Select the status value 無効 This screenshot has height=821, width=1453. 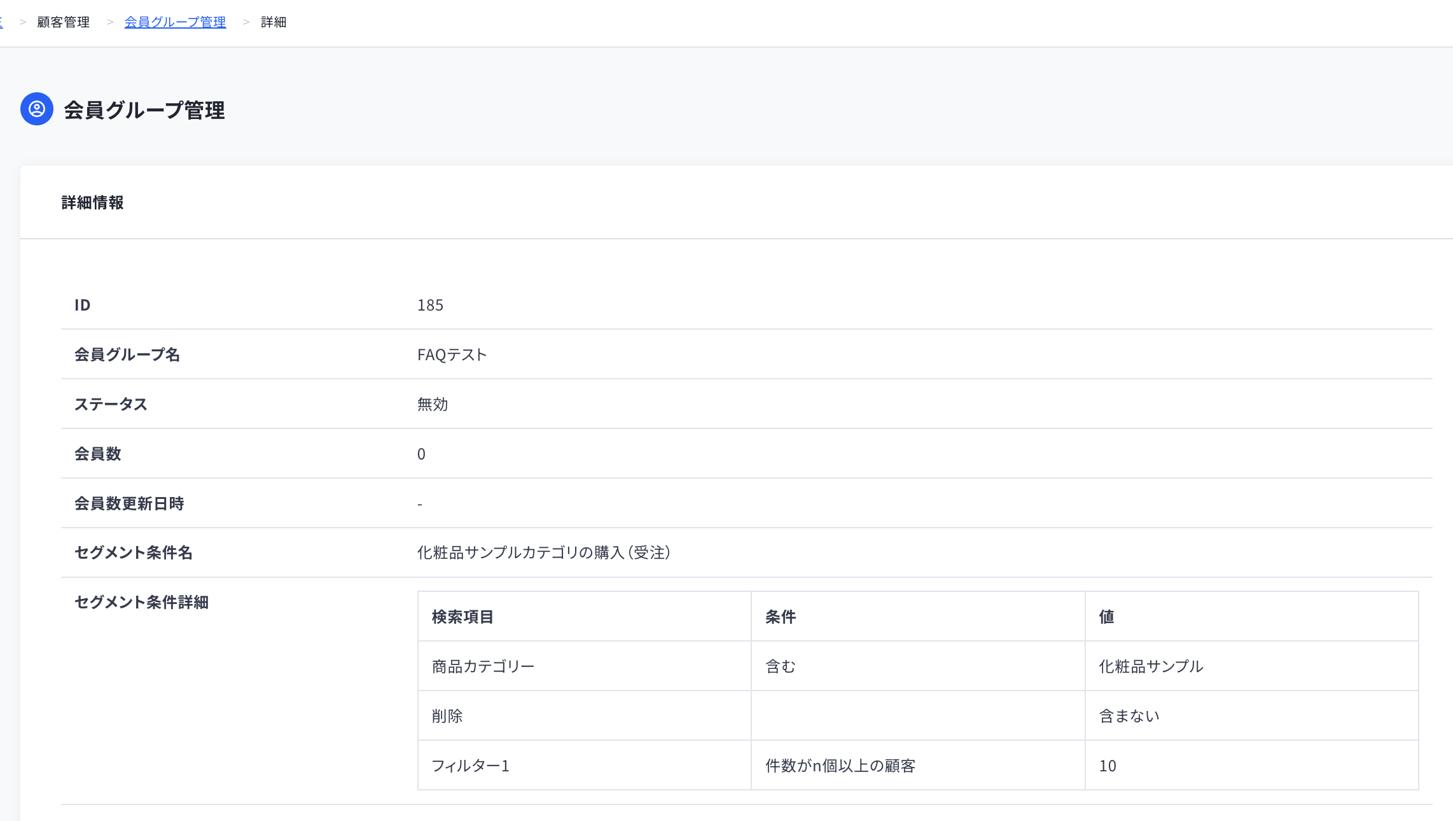pos(433,404)
